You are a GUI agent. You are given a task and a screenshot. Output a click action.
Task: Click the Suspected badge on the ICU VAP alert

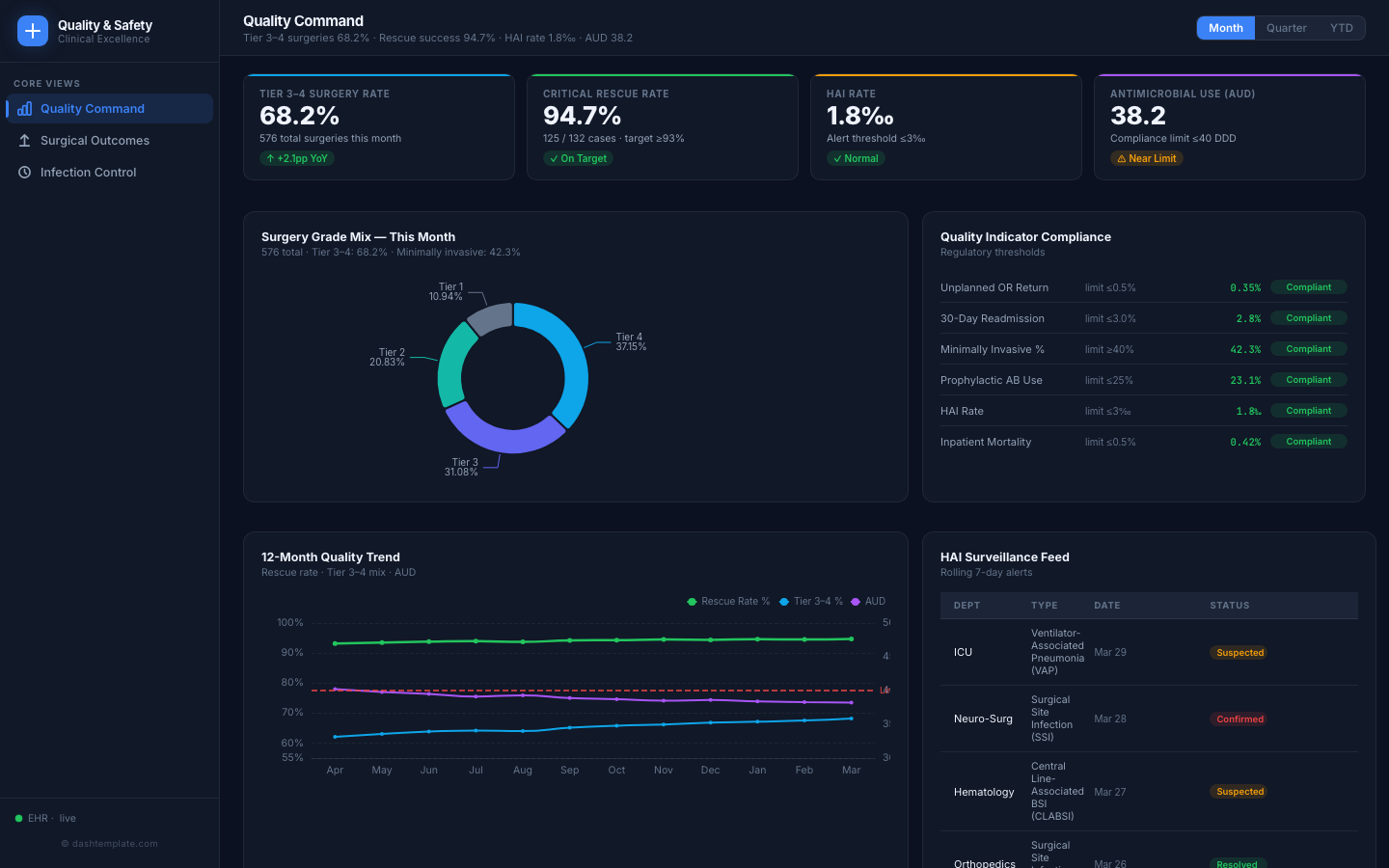click(x=1239, y=652)
